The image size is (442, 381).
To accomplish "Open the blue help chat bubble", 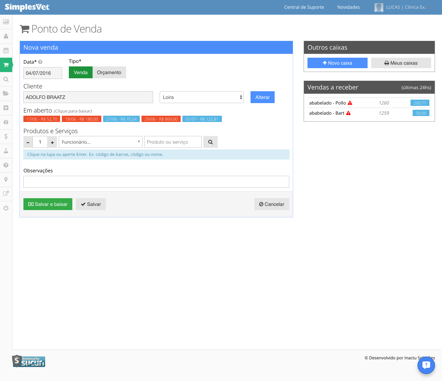I will coord(426,365).
